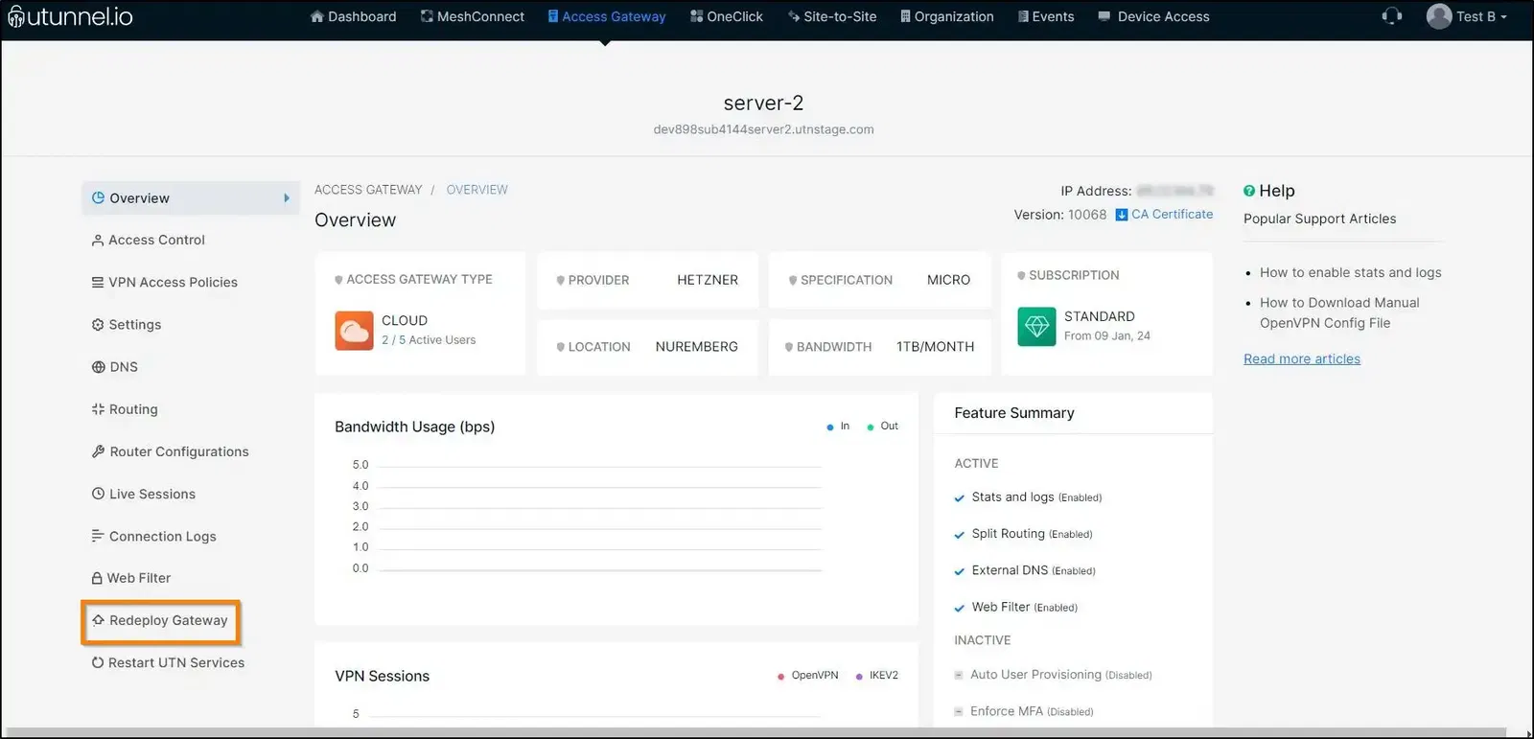Click the user avatar picture
1534x739 pixels.
pyautogui.click(x=1439, y=16)
